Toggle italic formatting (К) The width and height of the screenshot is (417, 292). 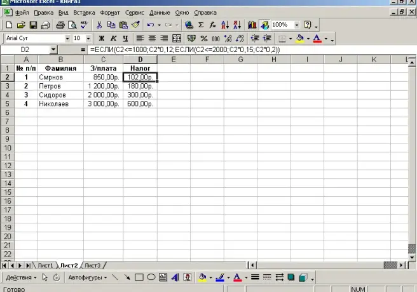[x=113, y=38]
